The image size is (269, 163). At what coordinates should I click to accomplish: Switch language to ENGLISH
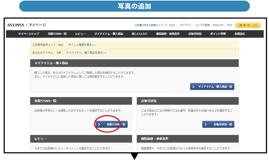click(218, 25)
